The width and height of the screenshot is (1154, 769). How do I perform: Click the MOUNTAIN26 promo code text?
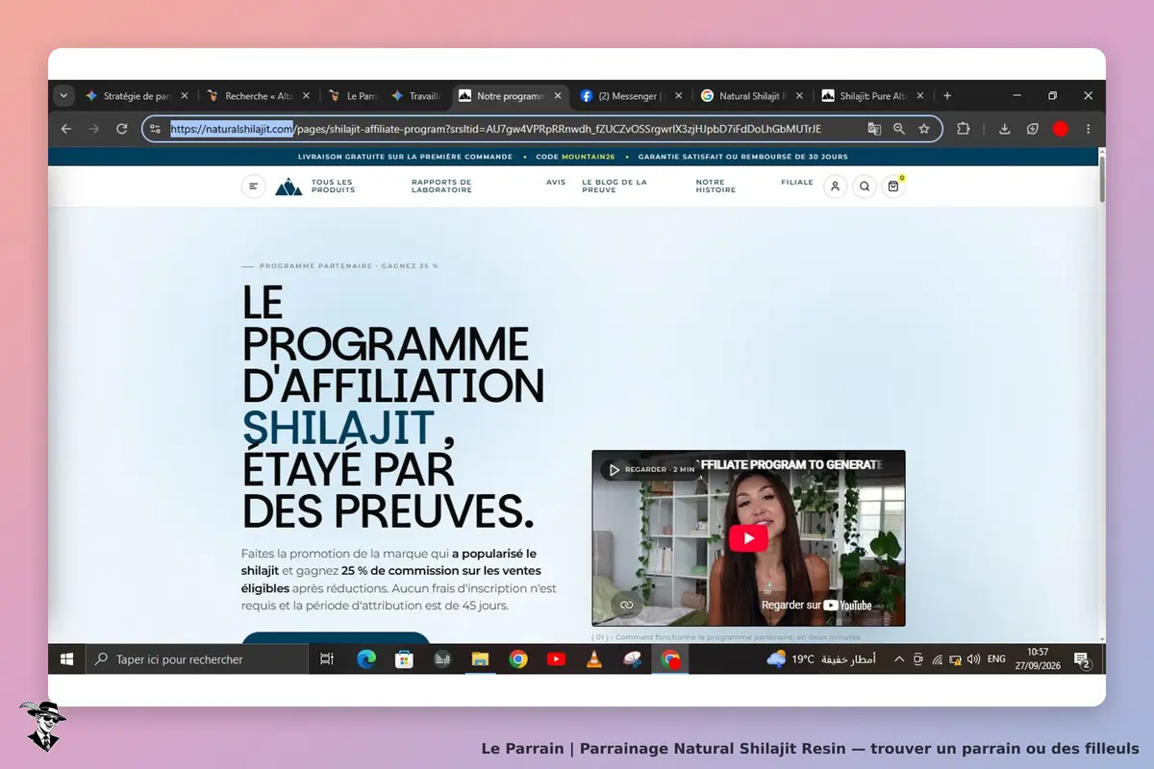589,157
